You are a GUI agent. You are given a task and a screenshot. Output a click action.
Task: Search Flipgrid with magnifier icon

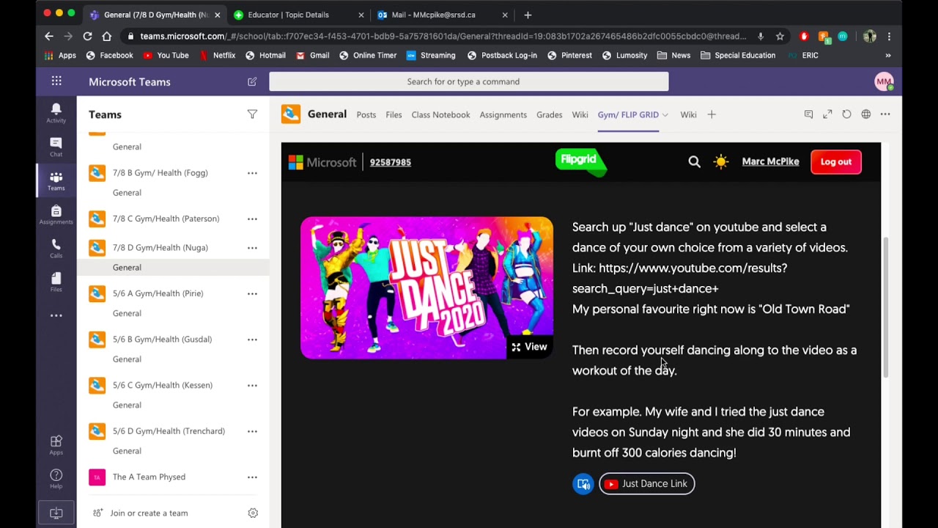tap(694, 162)
